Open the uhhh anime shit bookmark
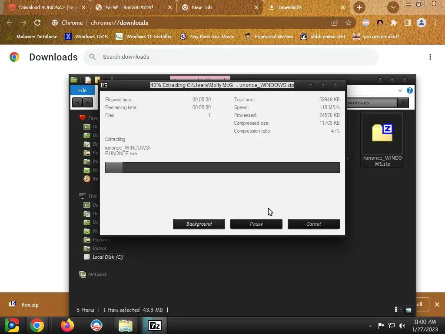This screenshot has height=334, width=445. 323,37
